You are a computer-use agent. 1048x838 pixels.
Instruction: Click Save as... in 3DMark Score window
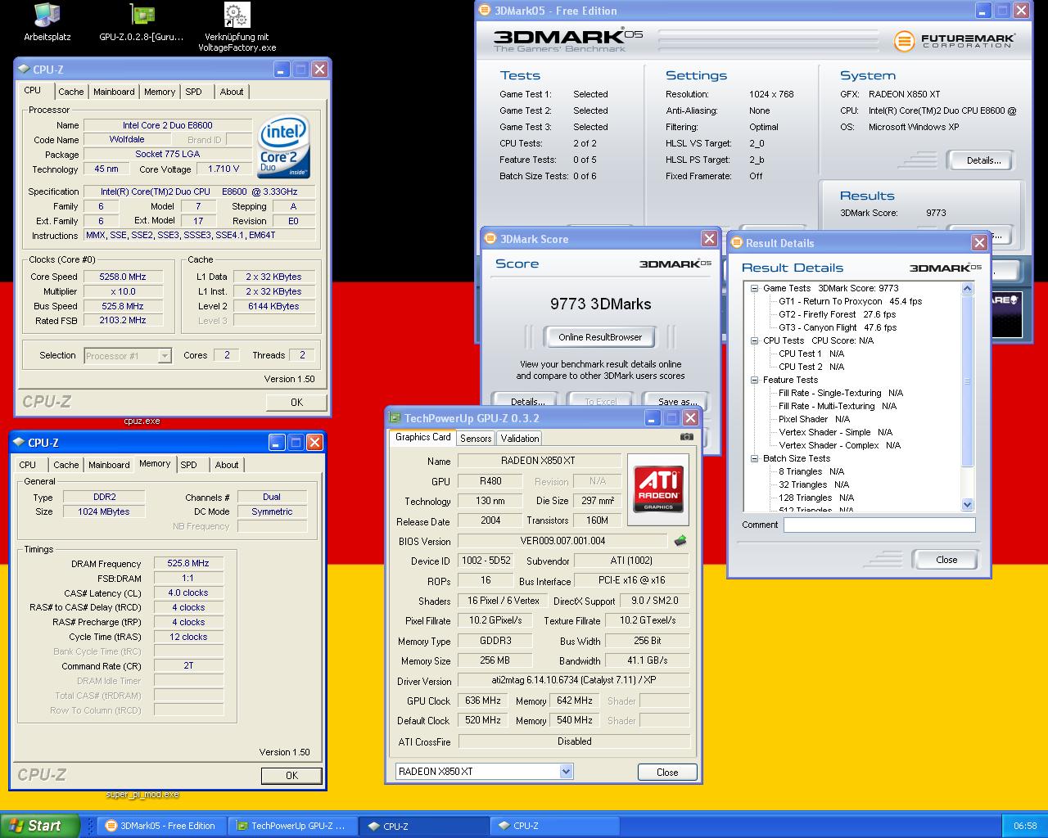(x=677, y=401)
